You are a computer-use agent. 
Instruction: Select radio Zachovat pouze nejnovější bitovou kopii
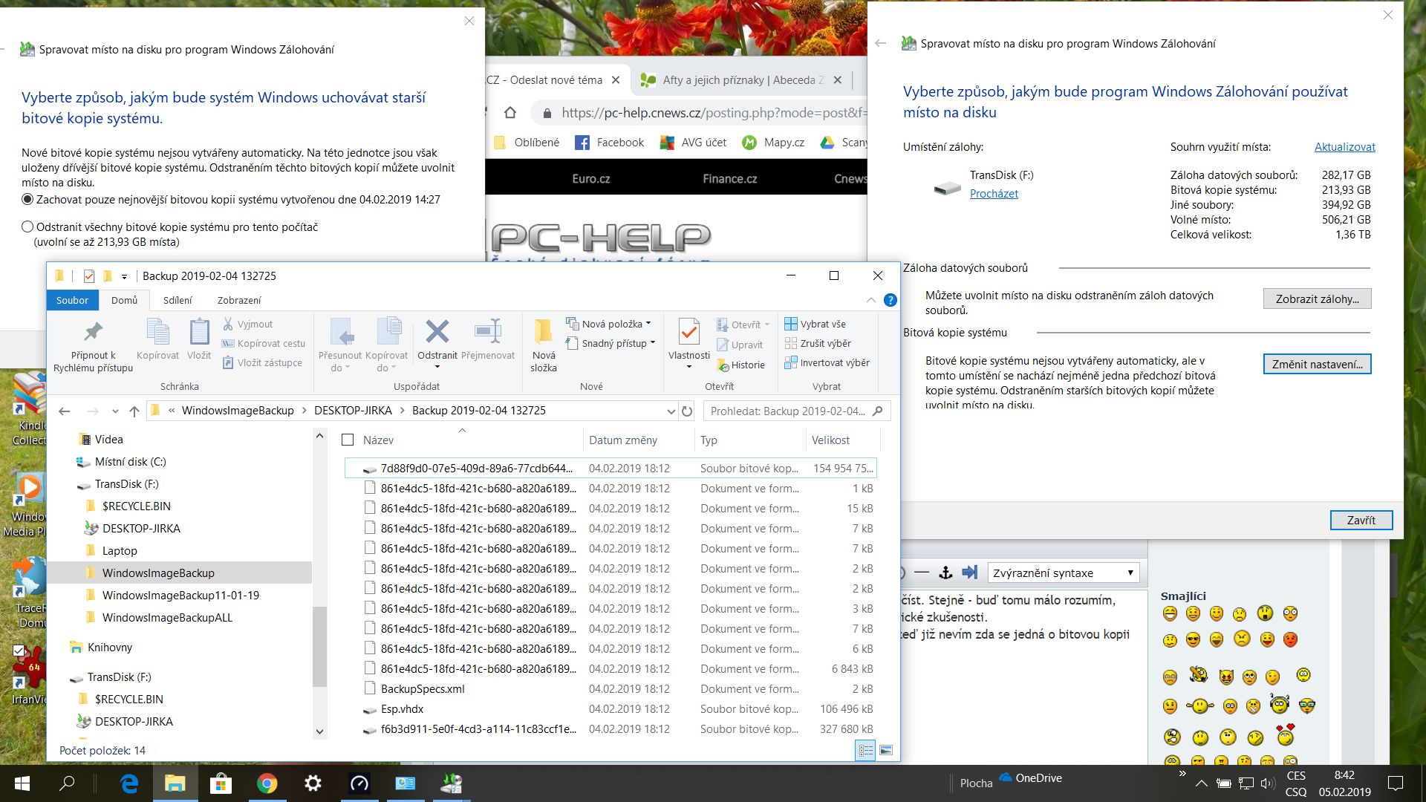pos(28,200)
